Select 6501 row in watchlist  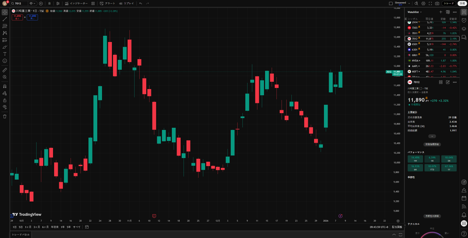pyautogui.click(x=432, y=44)
